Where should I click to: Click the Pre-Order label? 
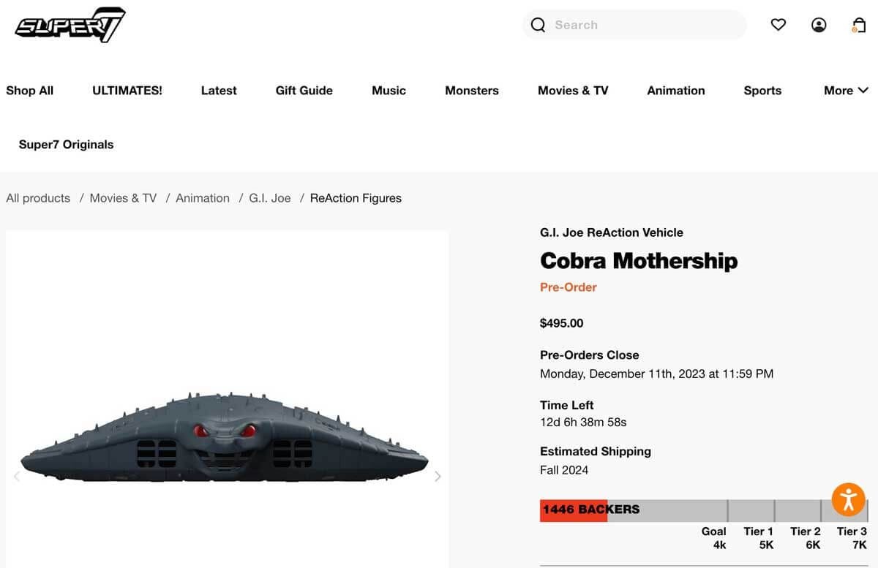(569, 287)
